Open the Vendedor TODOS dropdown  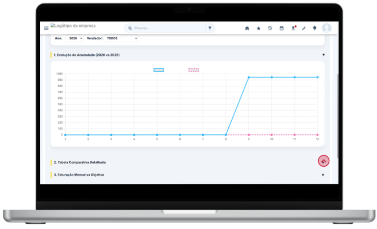coord(121,38)
